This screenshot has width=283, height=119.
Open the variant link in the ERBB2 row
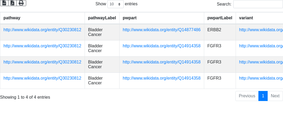coord(261,30)
